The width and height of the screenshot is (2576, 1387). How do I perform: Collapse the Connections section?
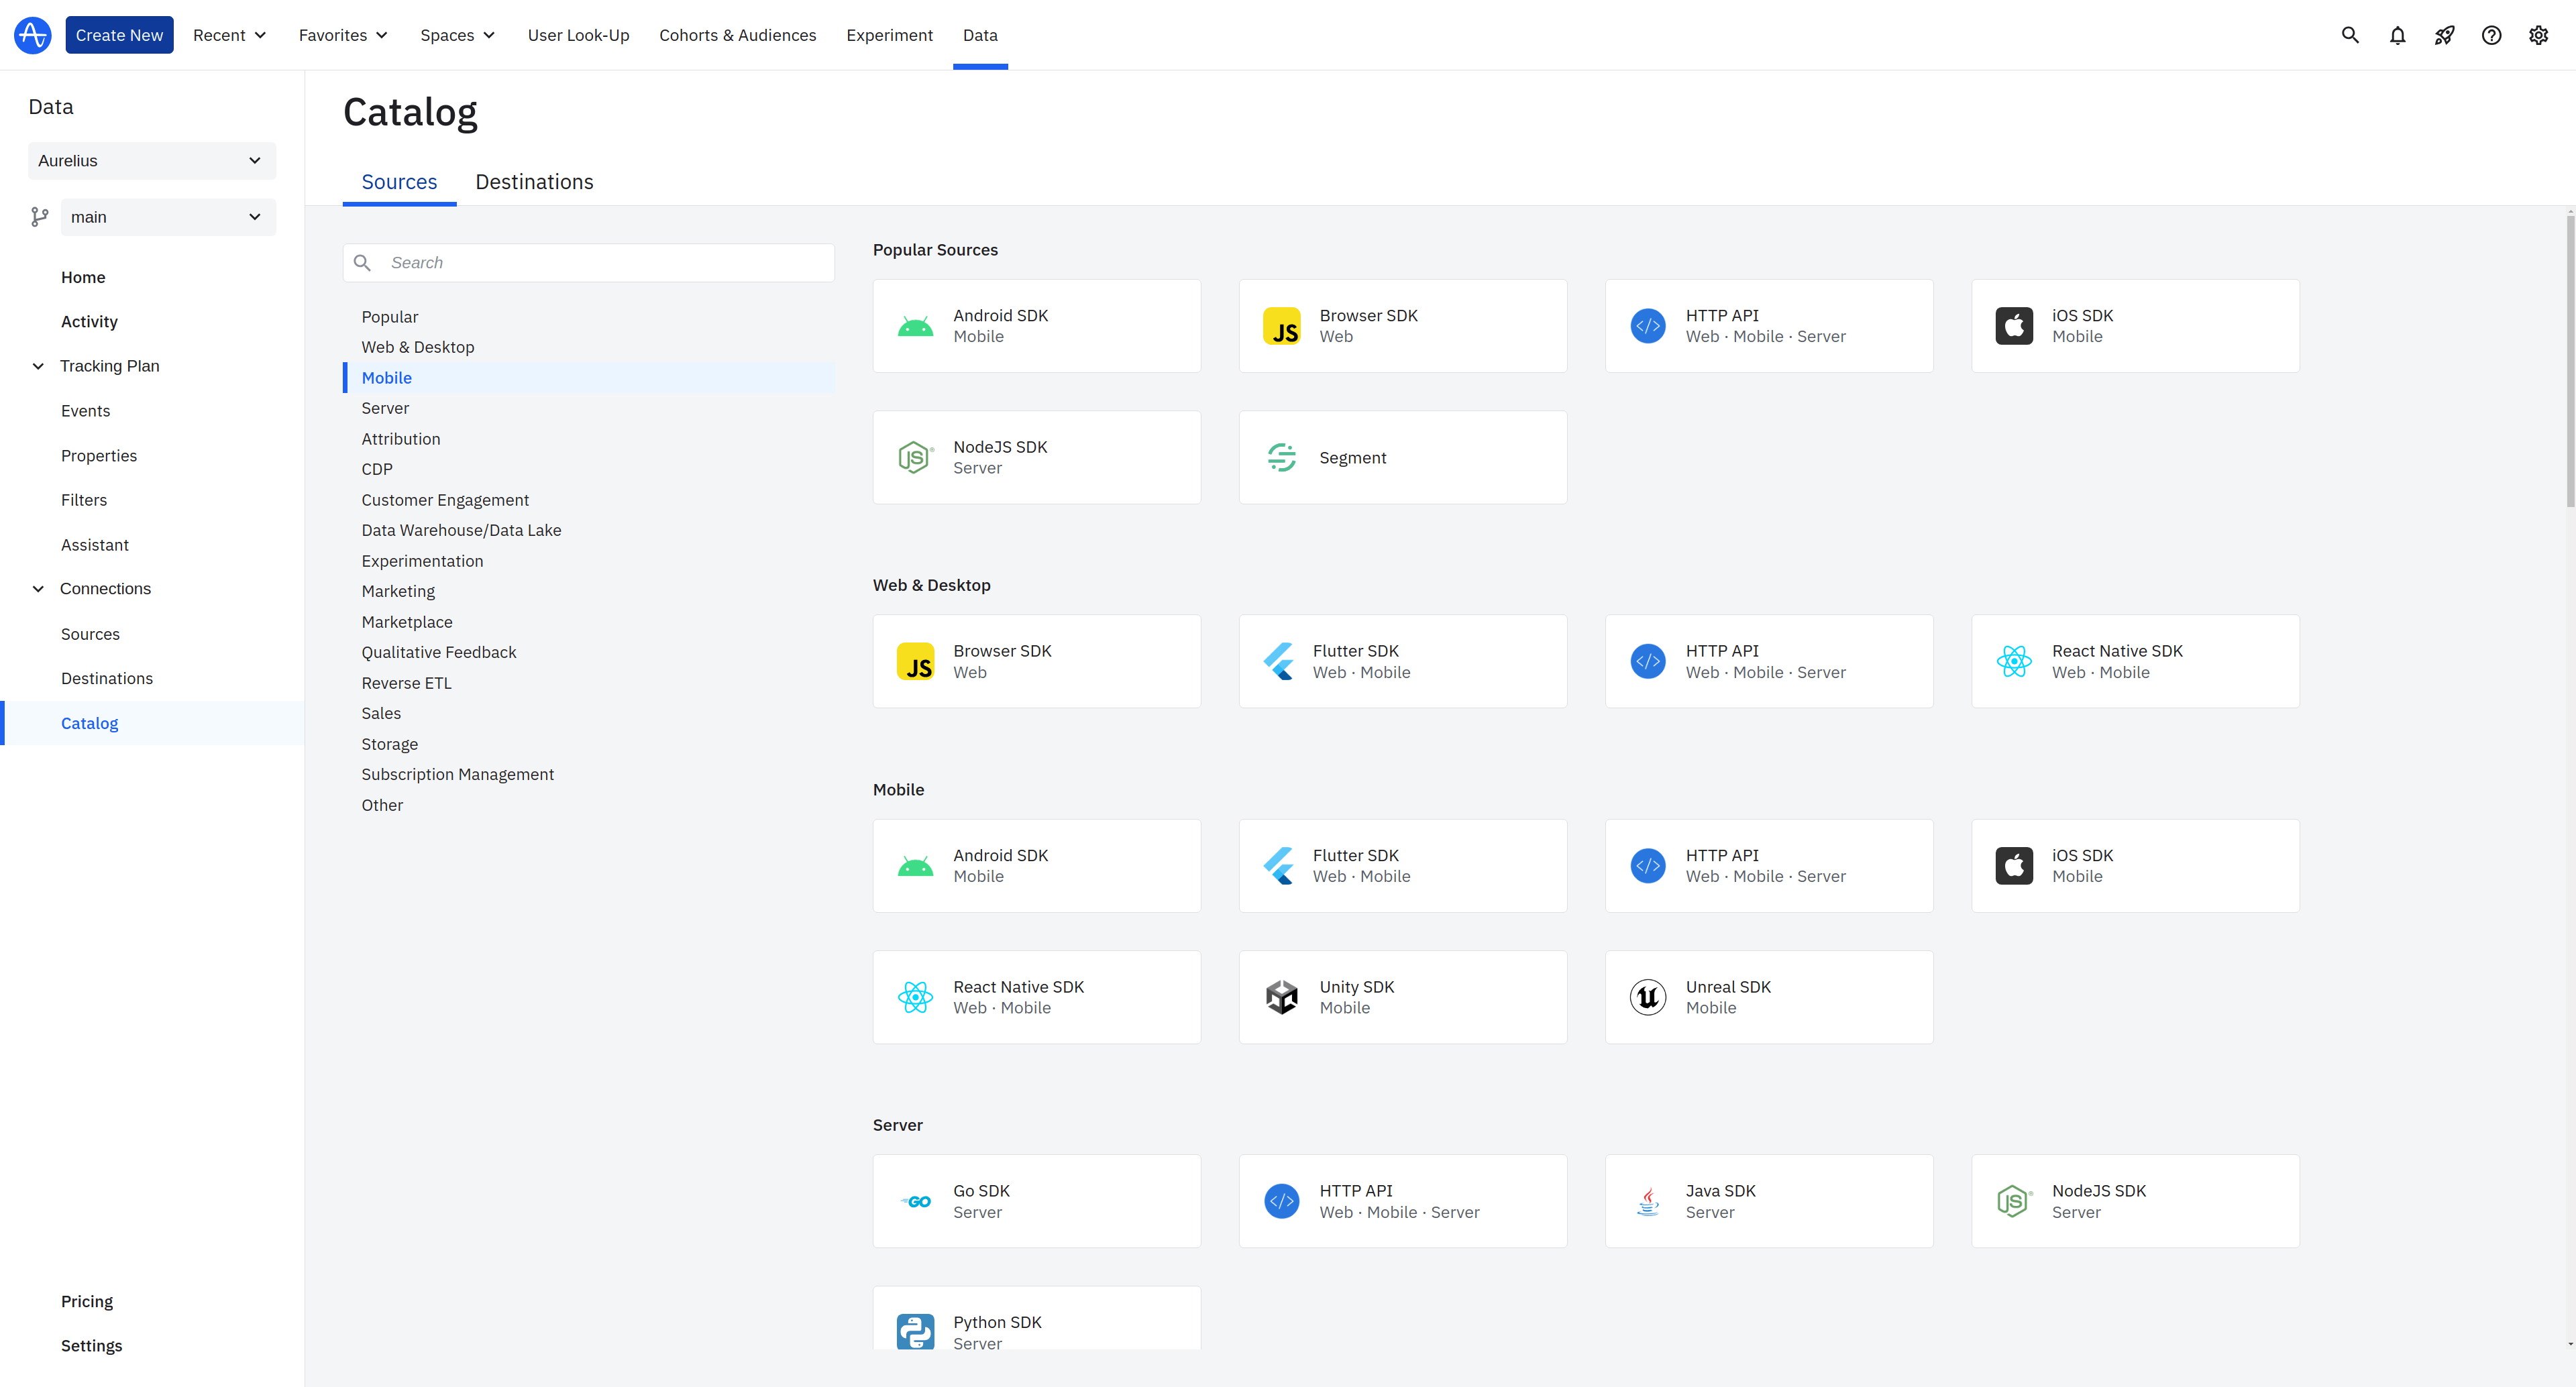point(38,589)
